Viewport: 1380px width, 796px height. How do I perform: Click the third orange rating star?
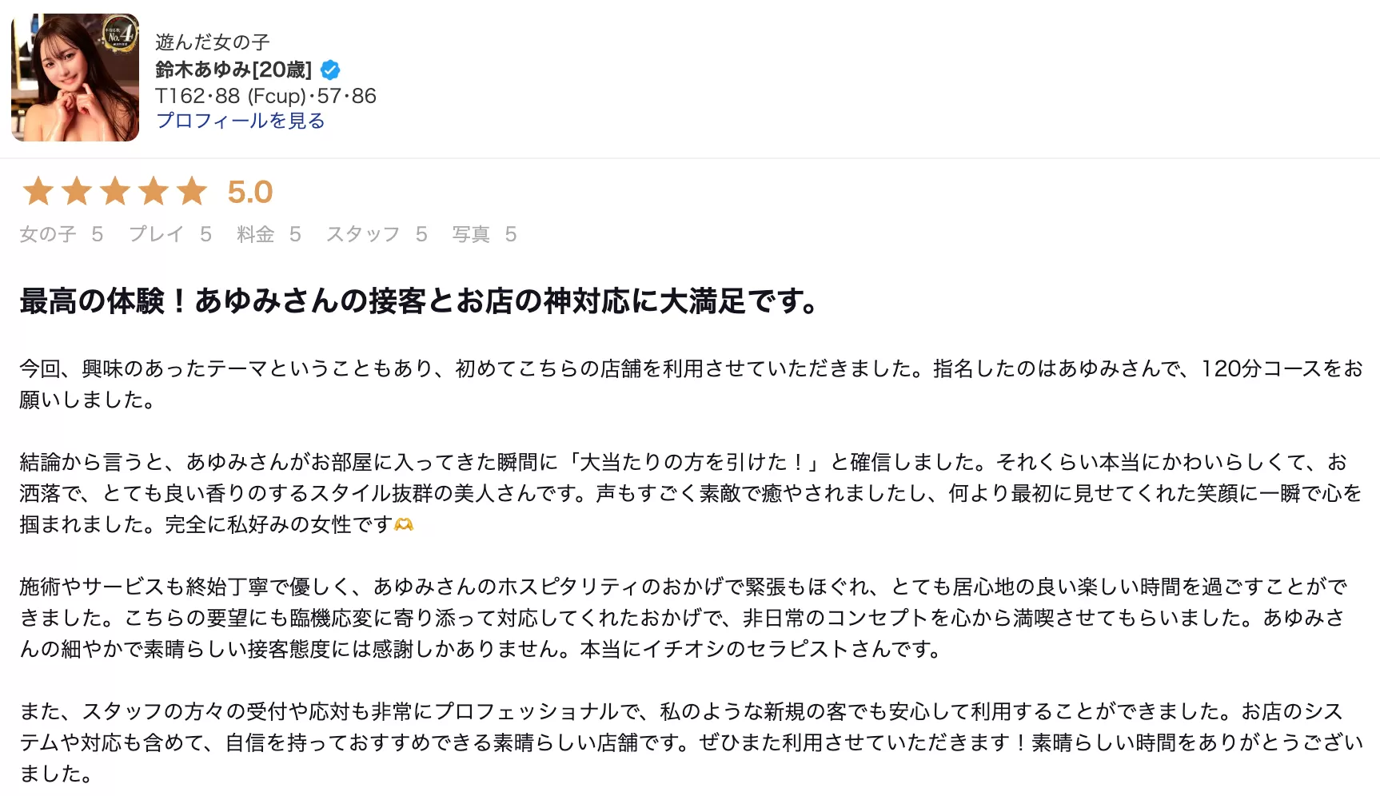(115, 192)
